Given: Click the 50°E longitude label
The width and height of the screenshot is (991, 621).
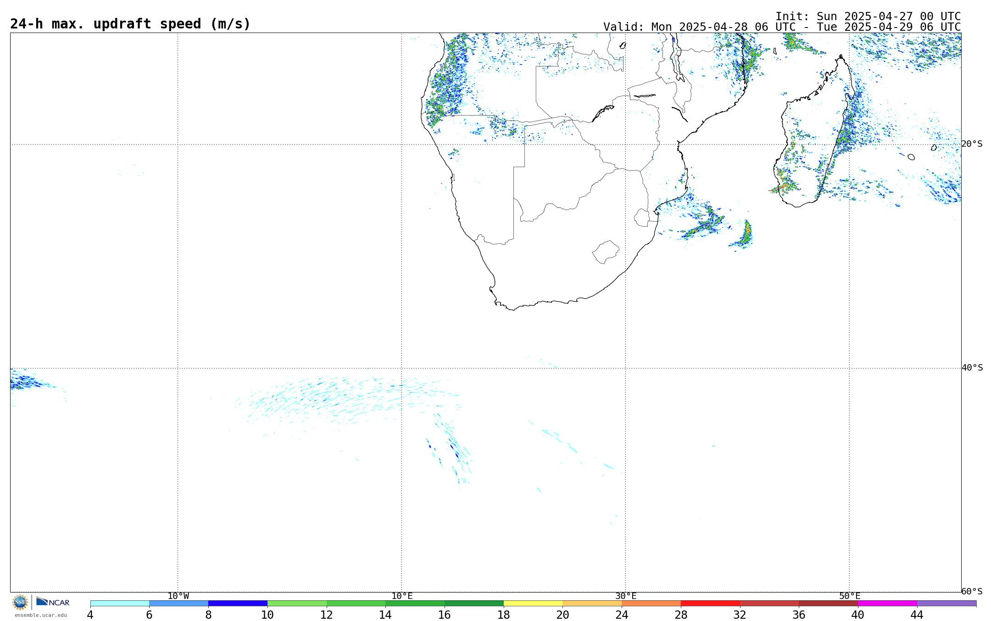Looking at the screenshot, I should [850, 596].
